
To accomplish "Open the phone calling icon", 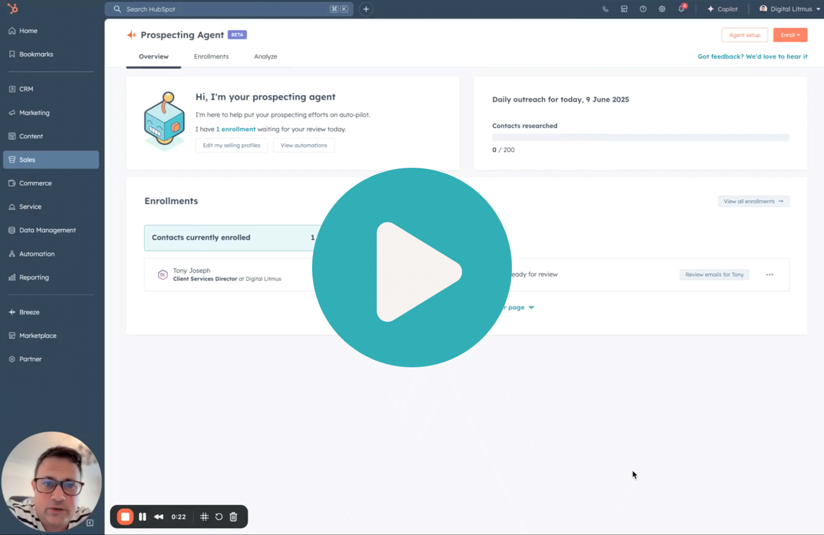I will point(605,9).
